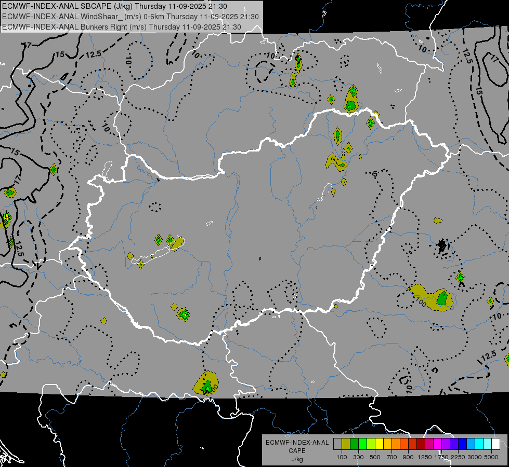Click the '1250' legend scale value

coord(425,457)
